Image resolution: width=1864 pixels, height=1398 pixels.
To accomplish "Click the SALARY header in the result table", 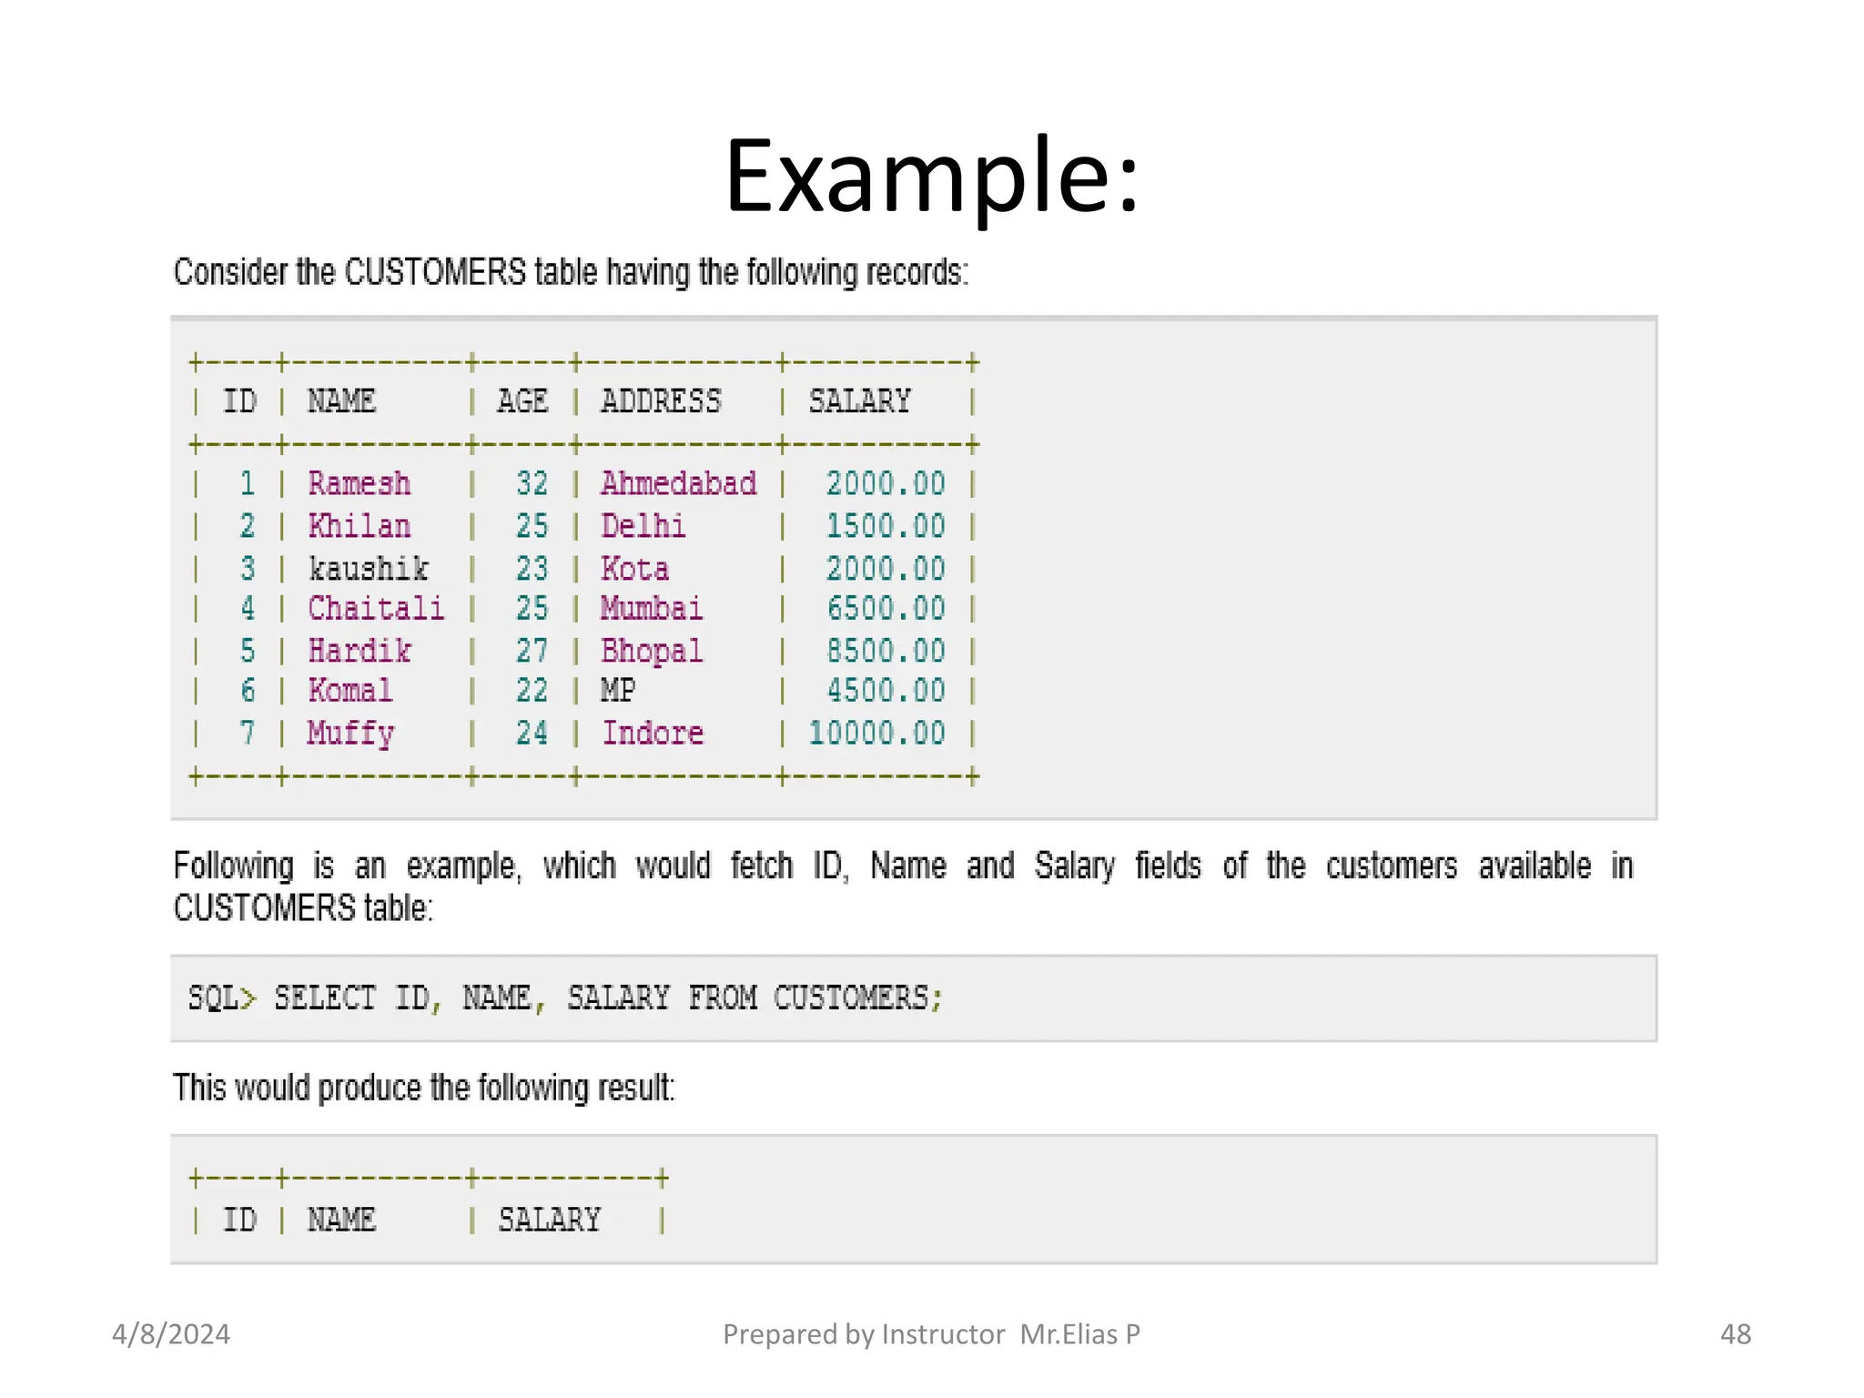I will tap(549, 1220).
